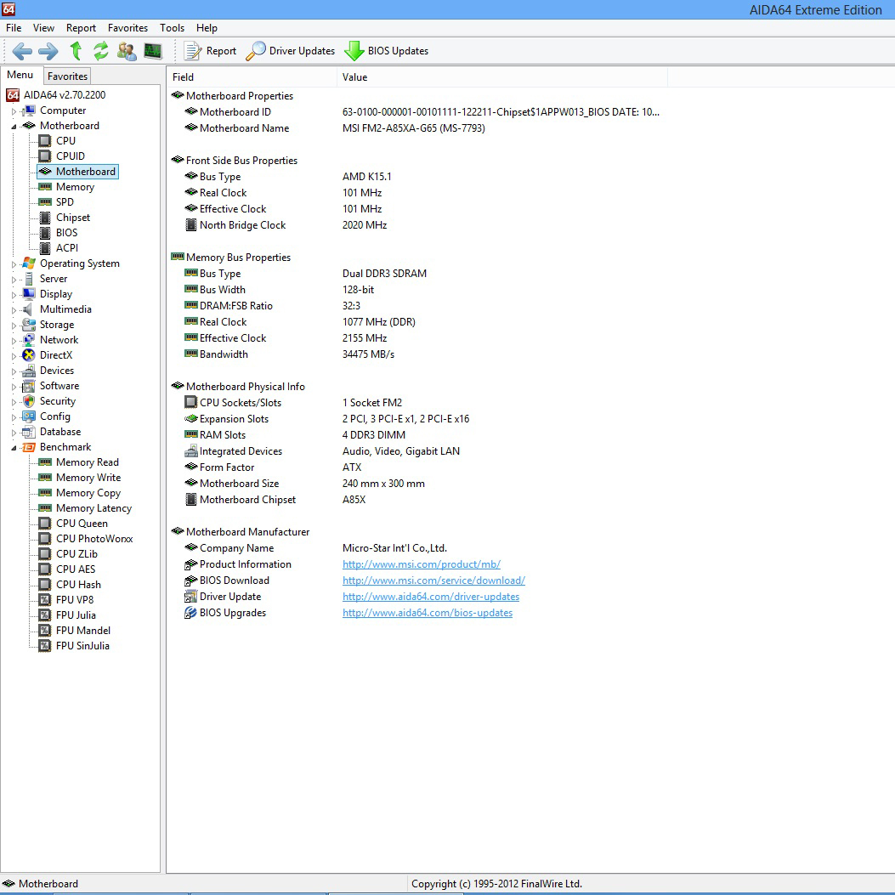Open Driver Updates from the toolbar

290,51
